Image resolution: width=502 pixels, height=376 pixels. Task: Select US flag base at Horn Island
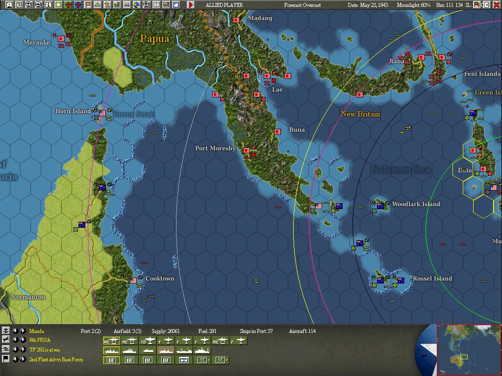tap(102, 113)
